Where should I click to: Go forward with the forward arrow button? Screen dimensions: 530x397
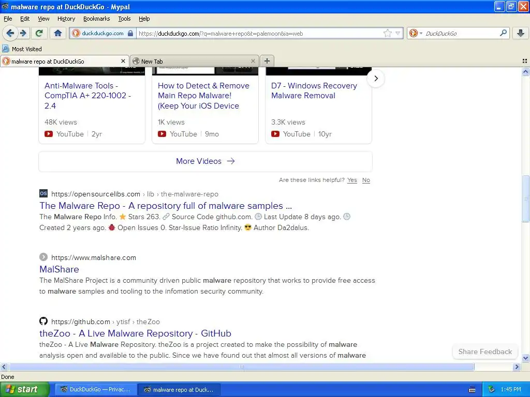[x=23, y=33]
